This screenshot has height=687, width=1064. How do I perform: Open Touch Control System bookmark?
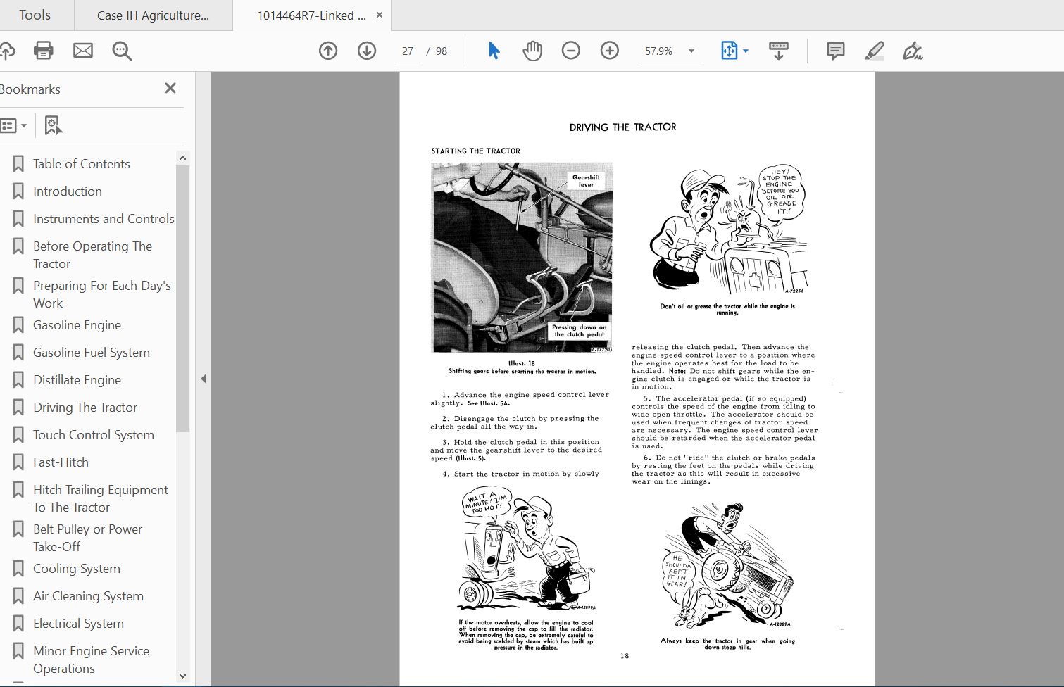[94, 435]
